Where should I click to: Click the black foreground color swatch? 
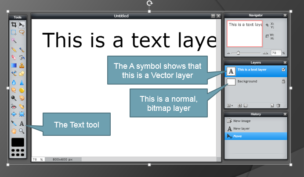[18, 142]
